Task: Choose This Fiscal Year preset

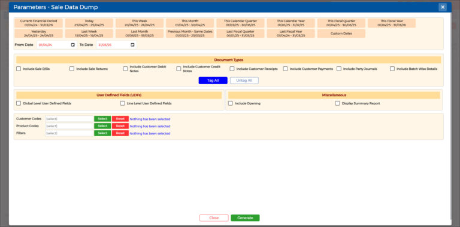Action: 392,23
